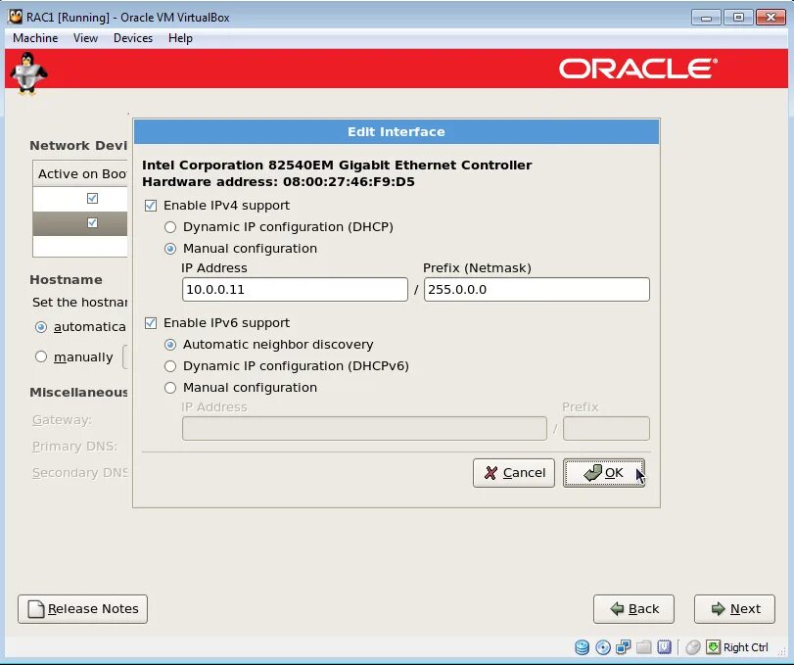Click the network adapters status icon
The height and width of the screenshot is (665, 794).
coord(624,646)
